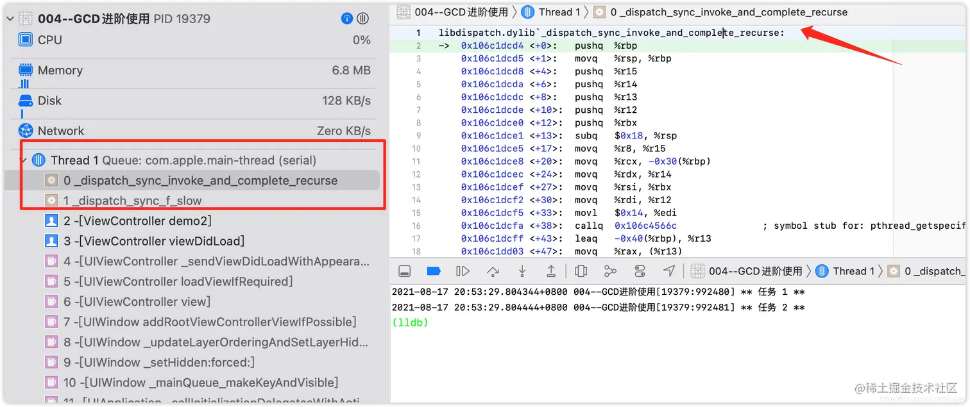970x407 pixels.
Task: Click the (lldb) console prompt
Action: coord(410,323)
